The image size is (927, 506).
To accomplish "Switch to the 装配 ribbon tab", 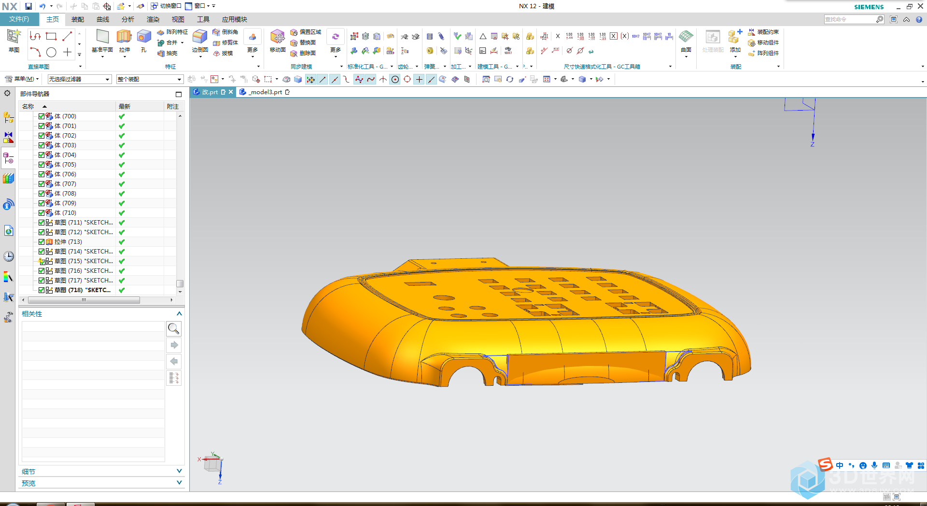I will click(x=78, y=19).
